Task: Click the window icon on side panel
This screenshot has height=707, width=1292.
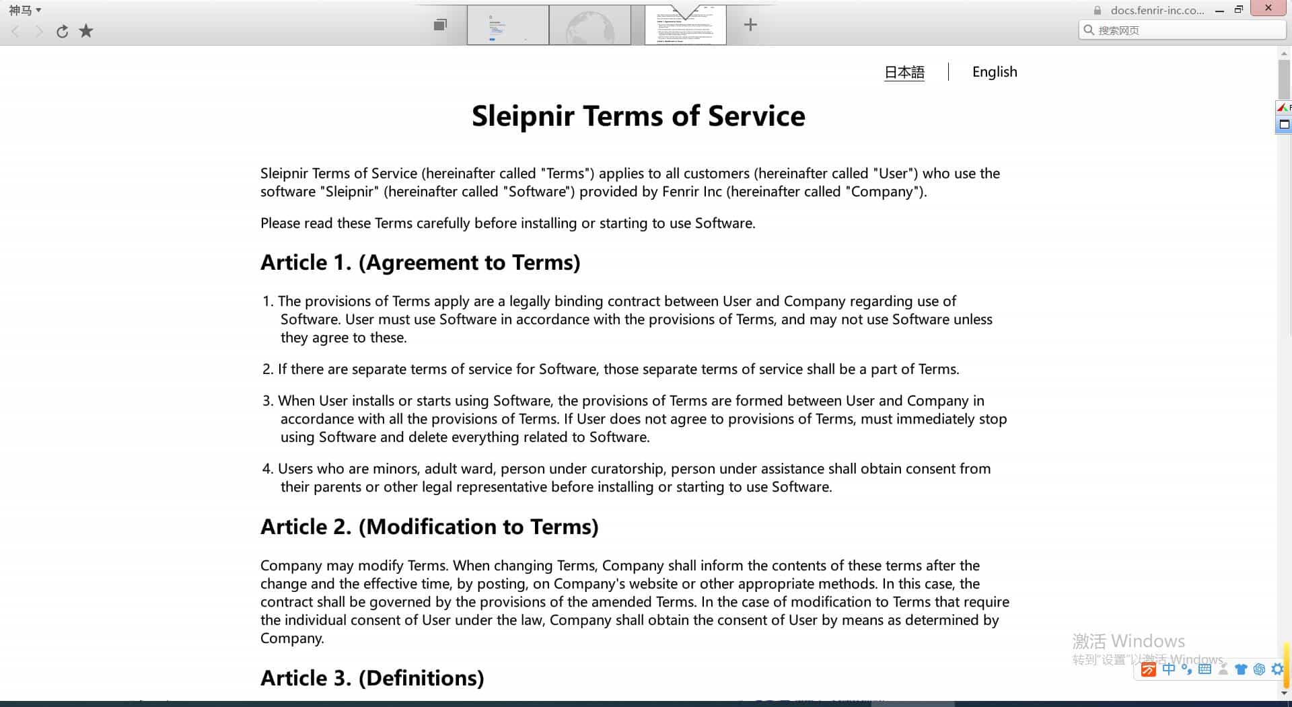Action: coord(1284,124)
